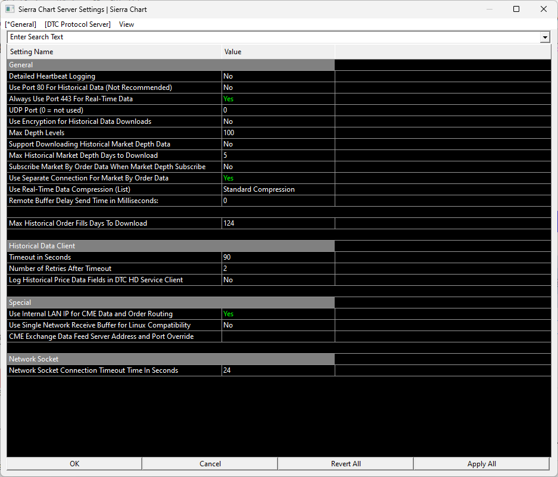Open the [DTC Protocol Server] menu
The image size is (558, 477).
pyautogui.click(x=77, y=24)
